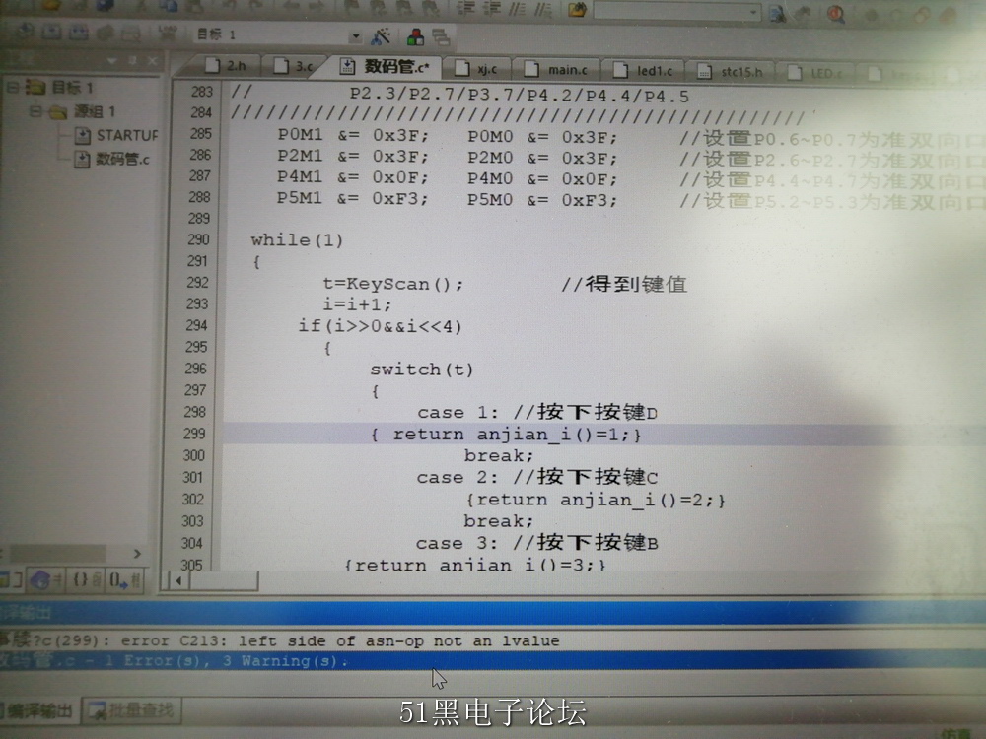Click 'switch(t)' on line 296
Image resolution: width=986 pixels, height=739 pixels.
pos(421,369)
